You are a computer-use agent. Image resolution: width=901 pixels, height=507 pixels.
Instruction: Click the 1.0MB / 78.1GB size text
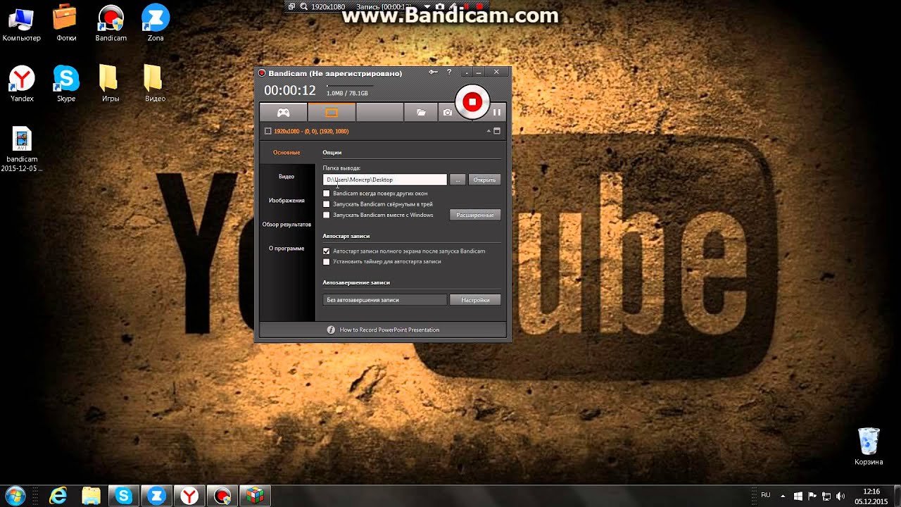[347, 93]
